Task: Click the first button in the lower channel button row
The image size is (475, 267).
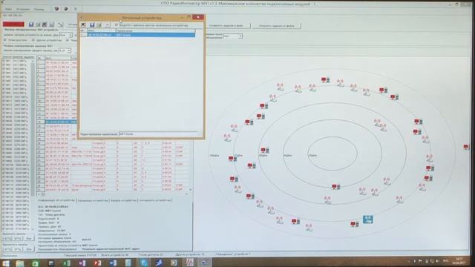Action: coord(7,249)
